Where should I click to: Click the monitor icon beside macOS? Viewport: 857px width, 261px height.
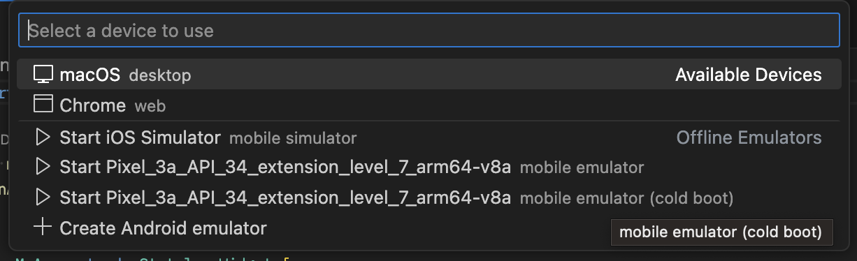(43, 75)
